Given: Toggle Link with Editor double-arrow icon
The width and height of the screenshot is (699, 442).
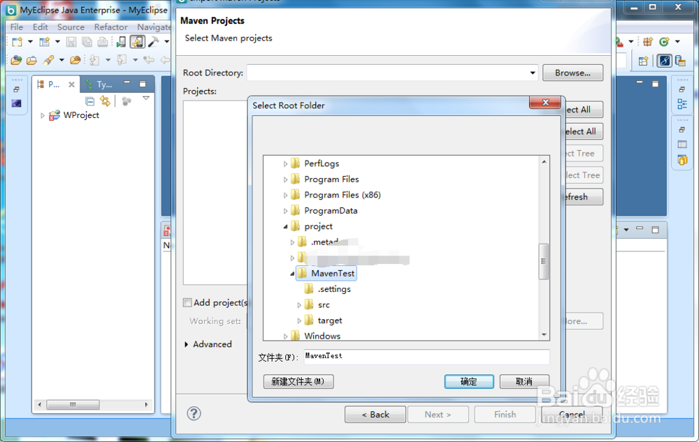Looking at the screenshot, I should (105, 101).
